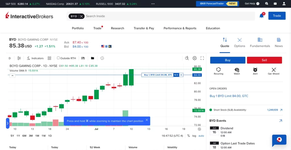Toggle percent scale on chart
The image size is (291, 150).
[189, 136]
